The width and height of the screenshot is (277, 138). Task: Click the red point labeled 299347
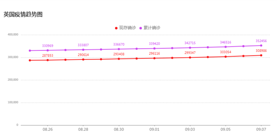(190, 57)
